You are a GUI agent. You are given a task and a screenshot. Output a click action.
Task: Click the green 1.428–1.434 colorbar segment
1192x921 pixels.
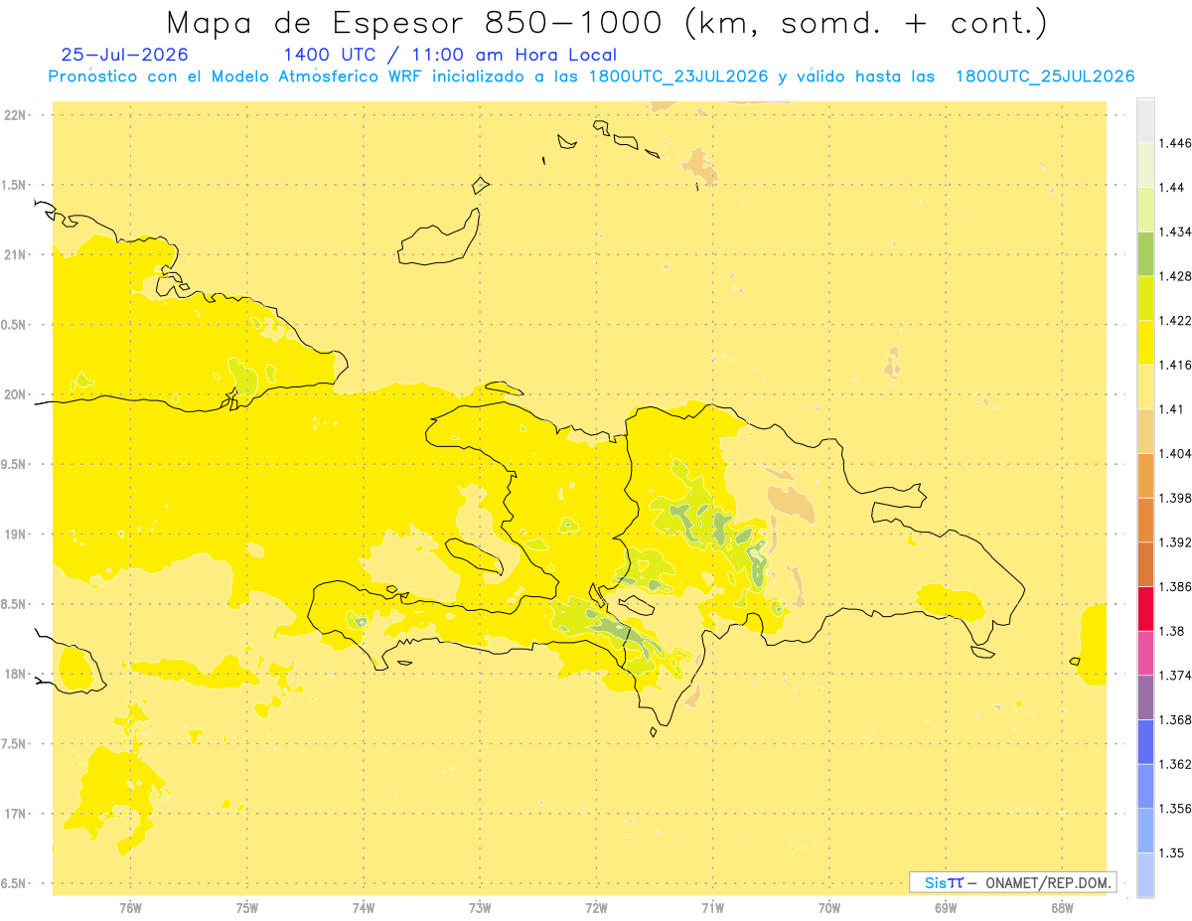tap(1145, 253)
